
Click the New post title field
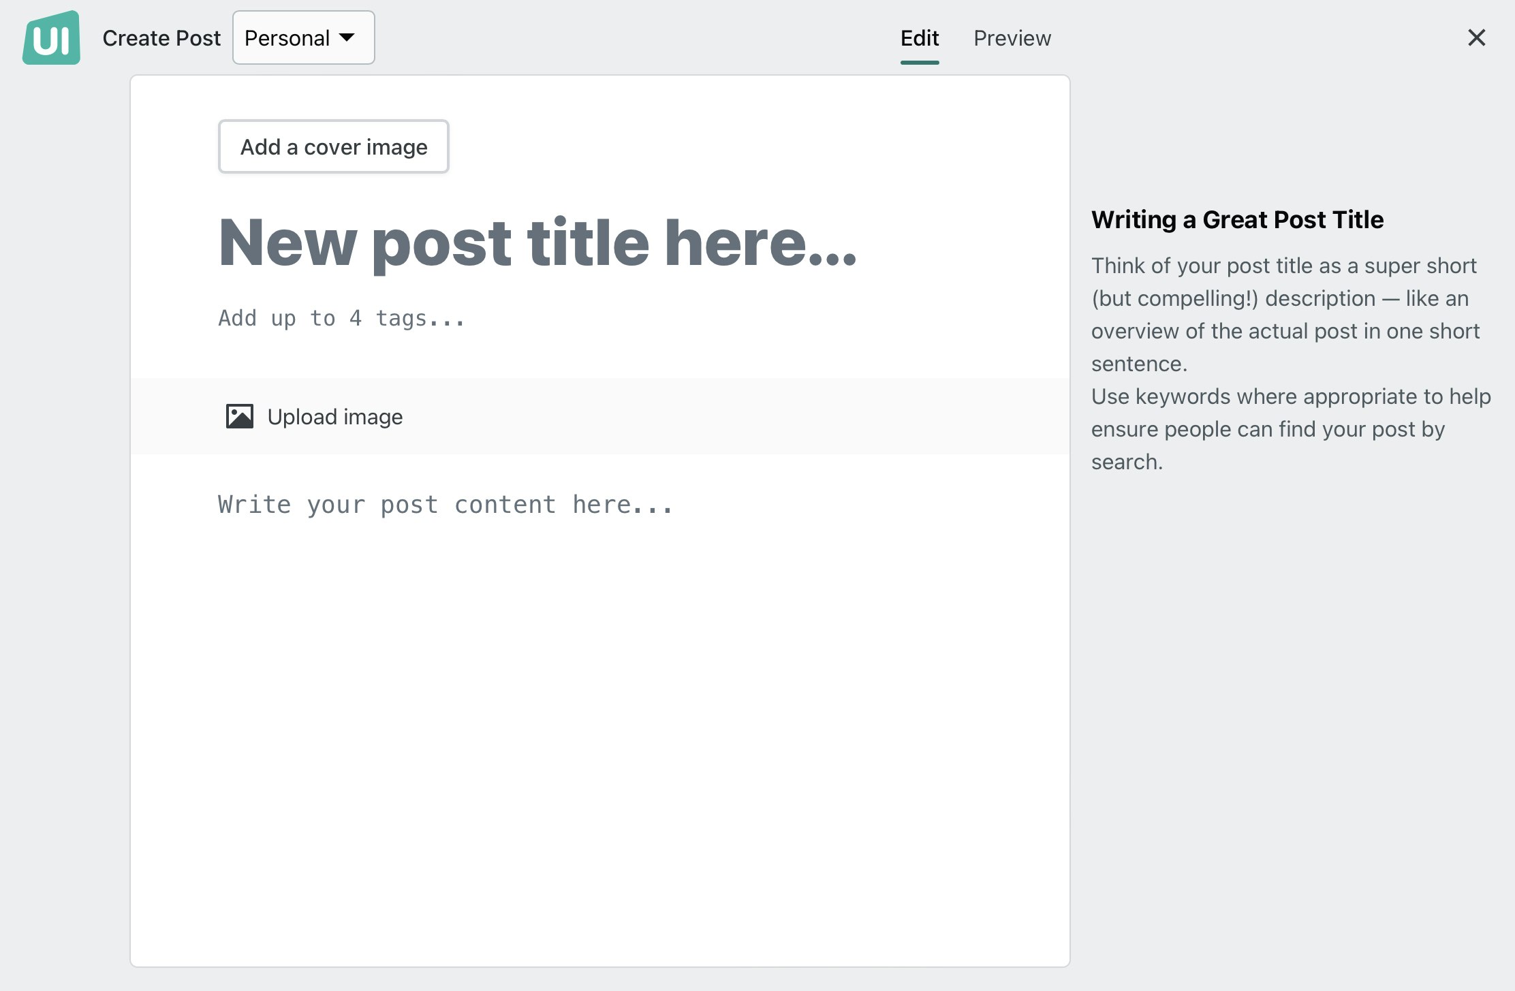[x=538, y=242]
